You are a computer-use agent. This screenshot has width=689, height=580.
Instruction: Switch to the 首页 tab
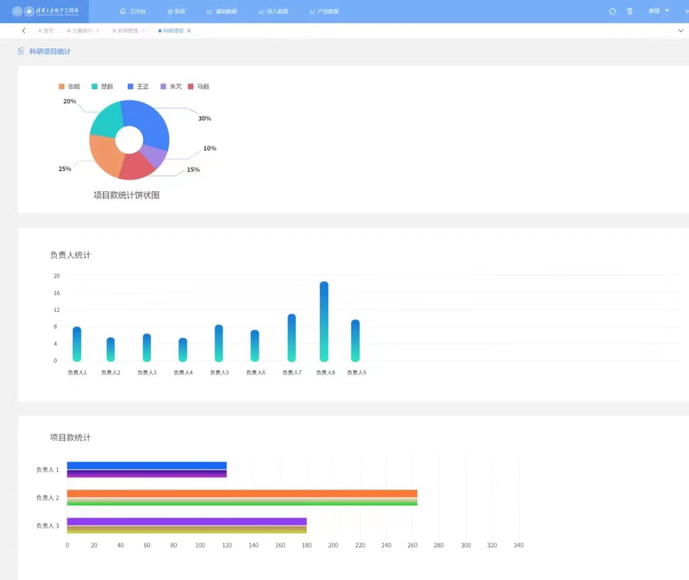pos(46,31)
